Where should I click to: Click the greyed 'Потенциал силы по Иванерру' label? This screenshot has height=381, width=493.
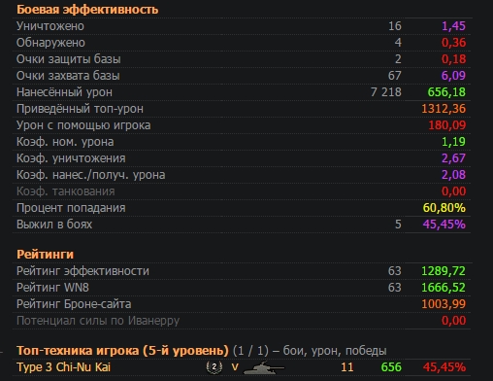[98, 321]
